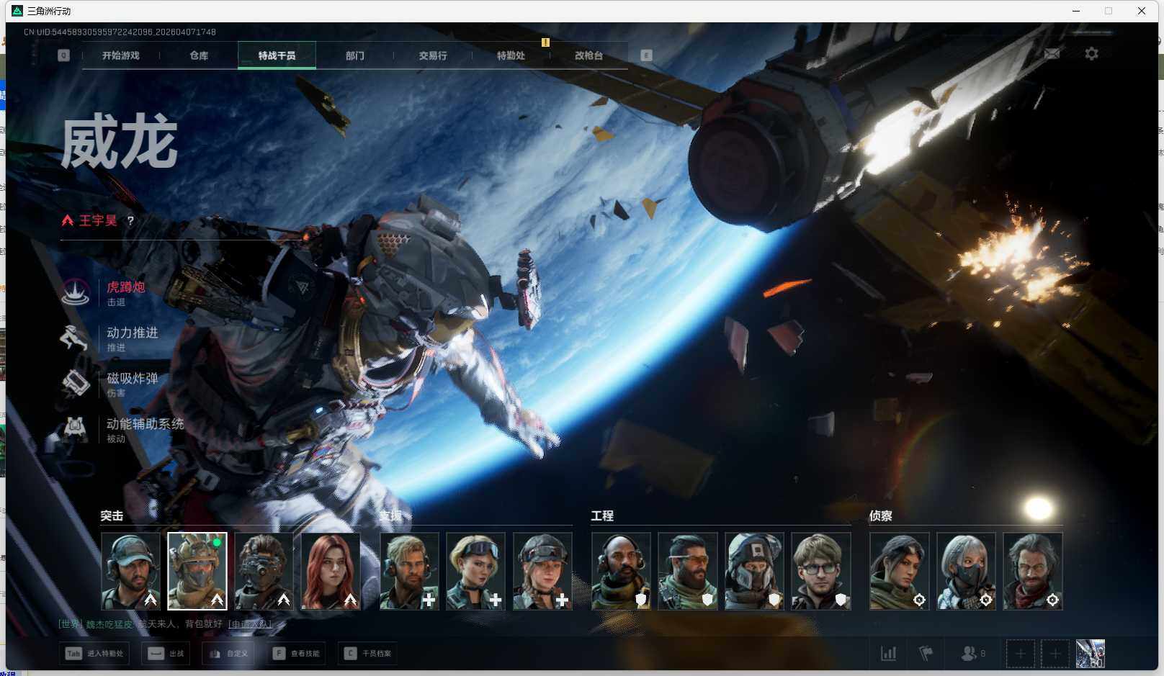Image resolution: width=1164 pixels, height=676 pixels.
Task: Select the bearded 支援 operator with headset
Action: click(x=409, y=571)
